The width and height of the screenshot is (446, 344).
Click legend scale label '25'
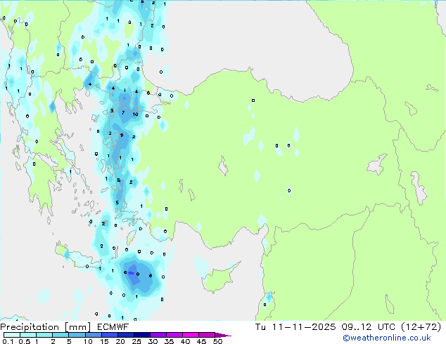point(136,341)
